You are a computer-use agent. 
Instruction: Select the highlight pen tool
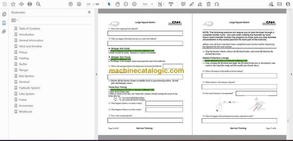point(191,4)
